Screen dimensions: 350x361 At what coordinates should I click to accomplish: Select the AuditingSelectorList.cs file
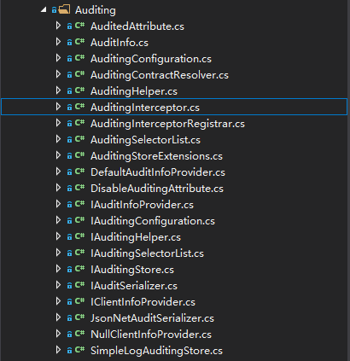coord(145,140)
